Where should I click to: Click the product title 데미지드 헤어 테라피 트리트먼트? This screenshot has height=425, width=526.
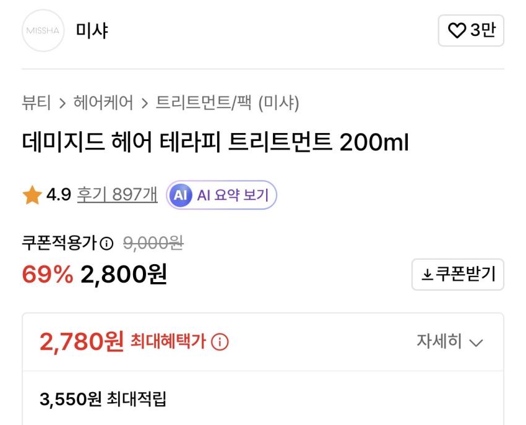(215, 144)
